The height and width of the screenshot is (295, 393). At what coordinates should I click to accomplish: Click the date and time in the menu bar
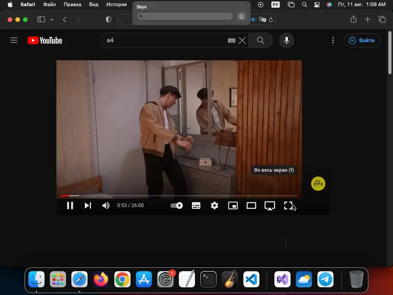pos(362,5)
